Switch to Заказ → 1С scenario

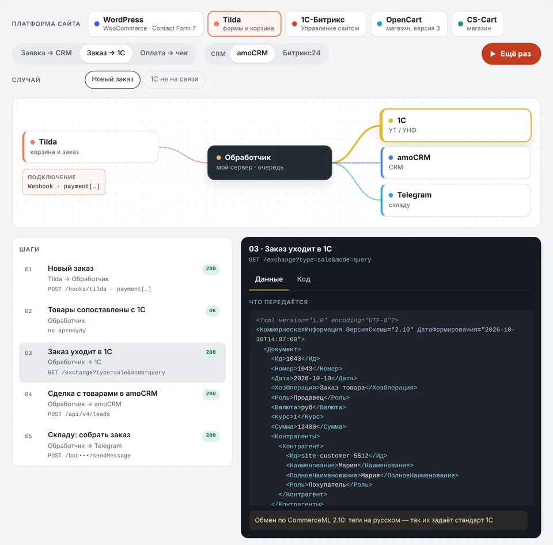106,53
